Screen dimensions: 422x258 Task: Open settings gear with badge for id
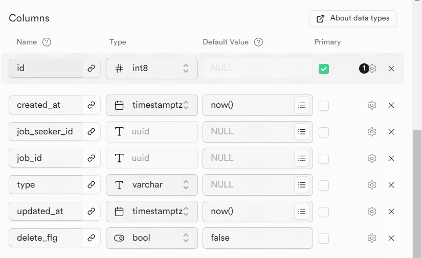[372, 68]
